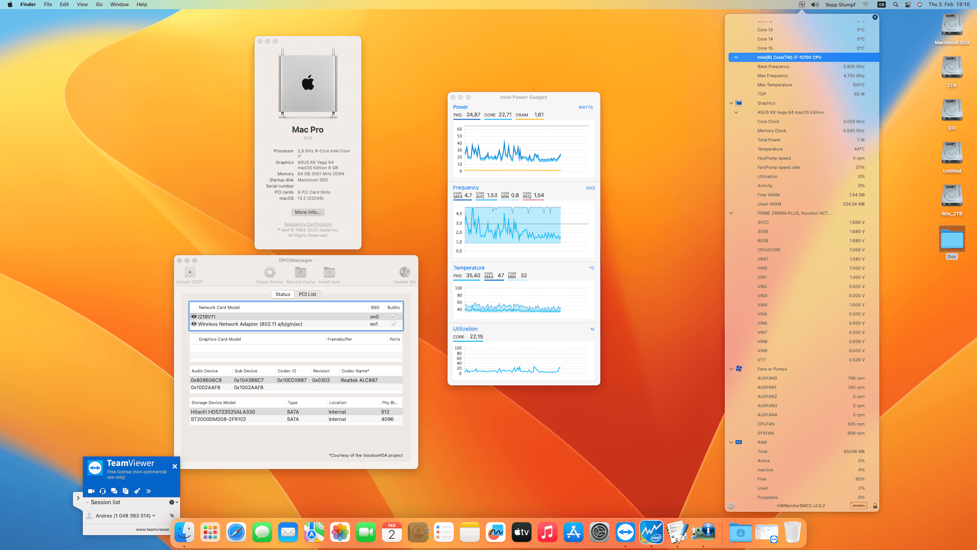Open Freeform app in the Dock
Viewport: 977px width, 550px height.
[x=496, y=533]
